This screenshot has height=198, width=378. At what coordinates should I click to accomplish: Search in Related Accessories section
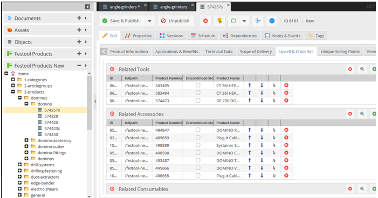(362, 114)
